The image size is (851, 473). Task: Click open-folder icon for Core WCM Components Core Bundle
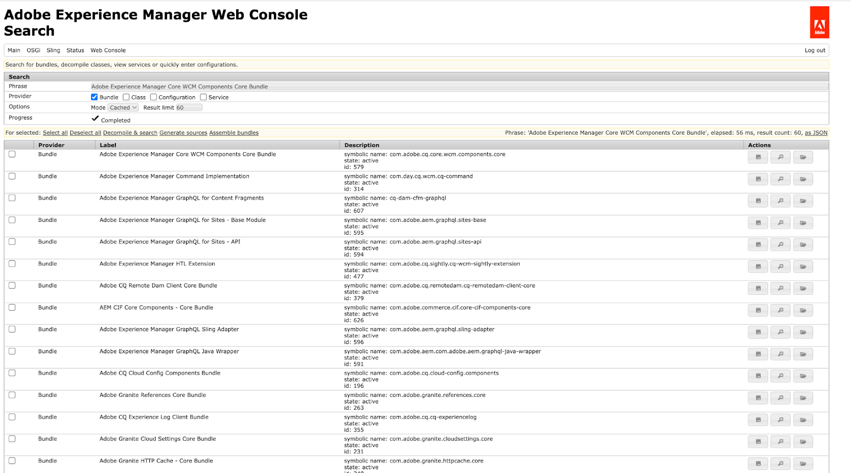(803, 157)
